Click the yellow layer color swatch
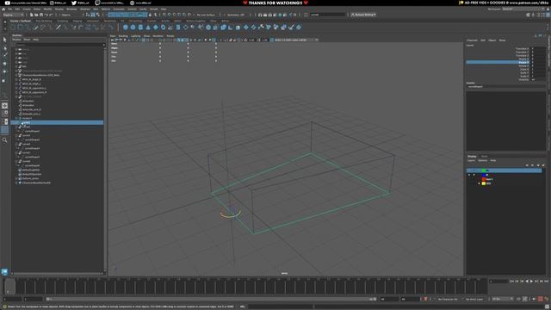 pos(484,183)
